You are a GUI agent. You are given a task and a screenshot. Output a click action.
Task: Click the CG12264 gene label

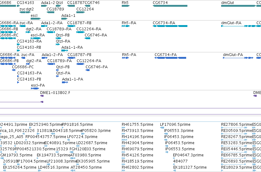pos(85,9)
